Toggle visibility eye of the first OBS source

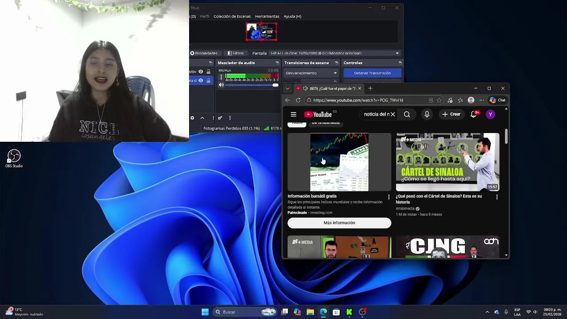[201, 71]
